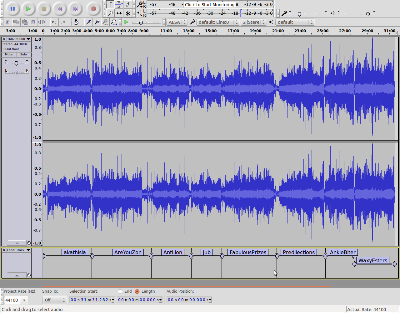Mute the 160705-000 audio track
Viewport: 400px width, 313px height.
pyautogui.click(x=9, y=54)
